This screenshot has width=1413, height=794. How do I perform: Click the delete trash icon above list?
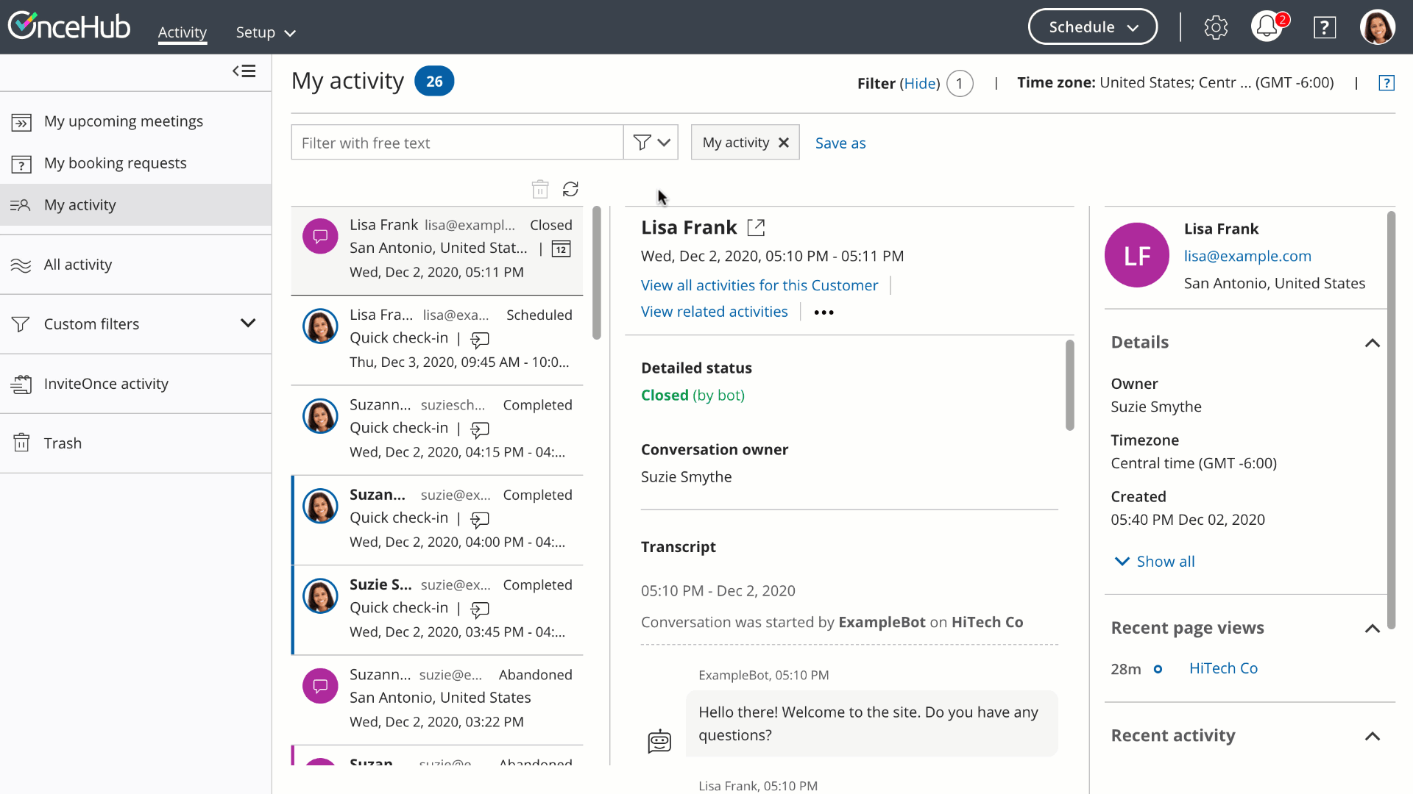tap(540, 190)
